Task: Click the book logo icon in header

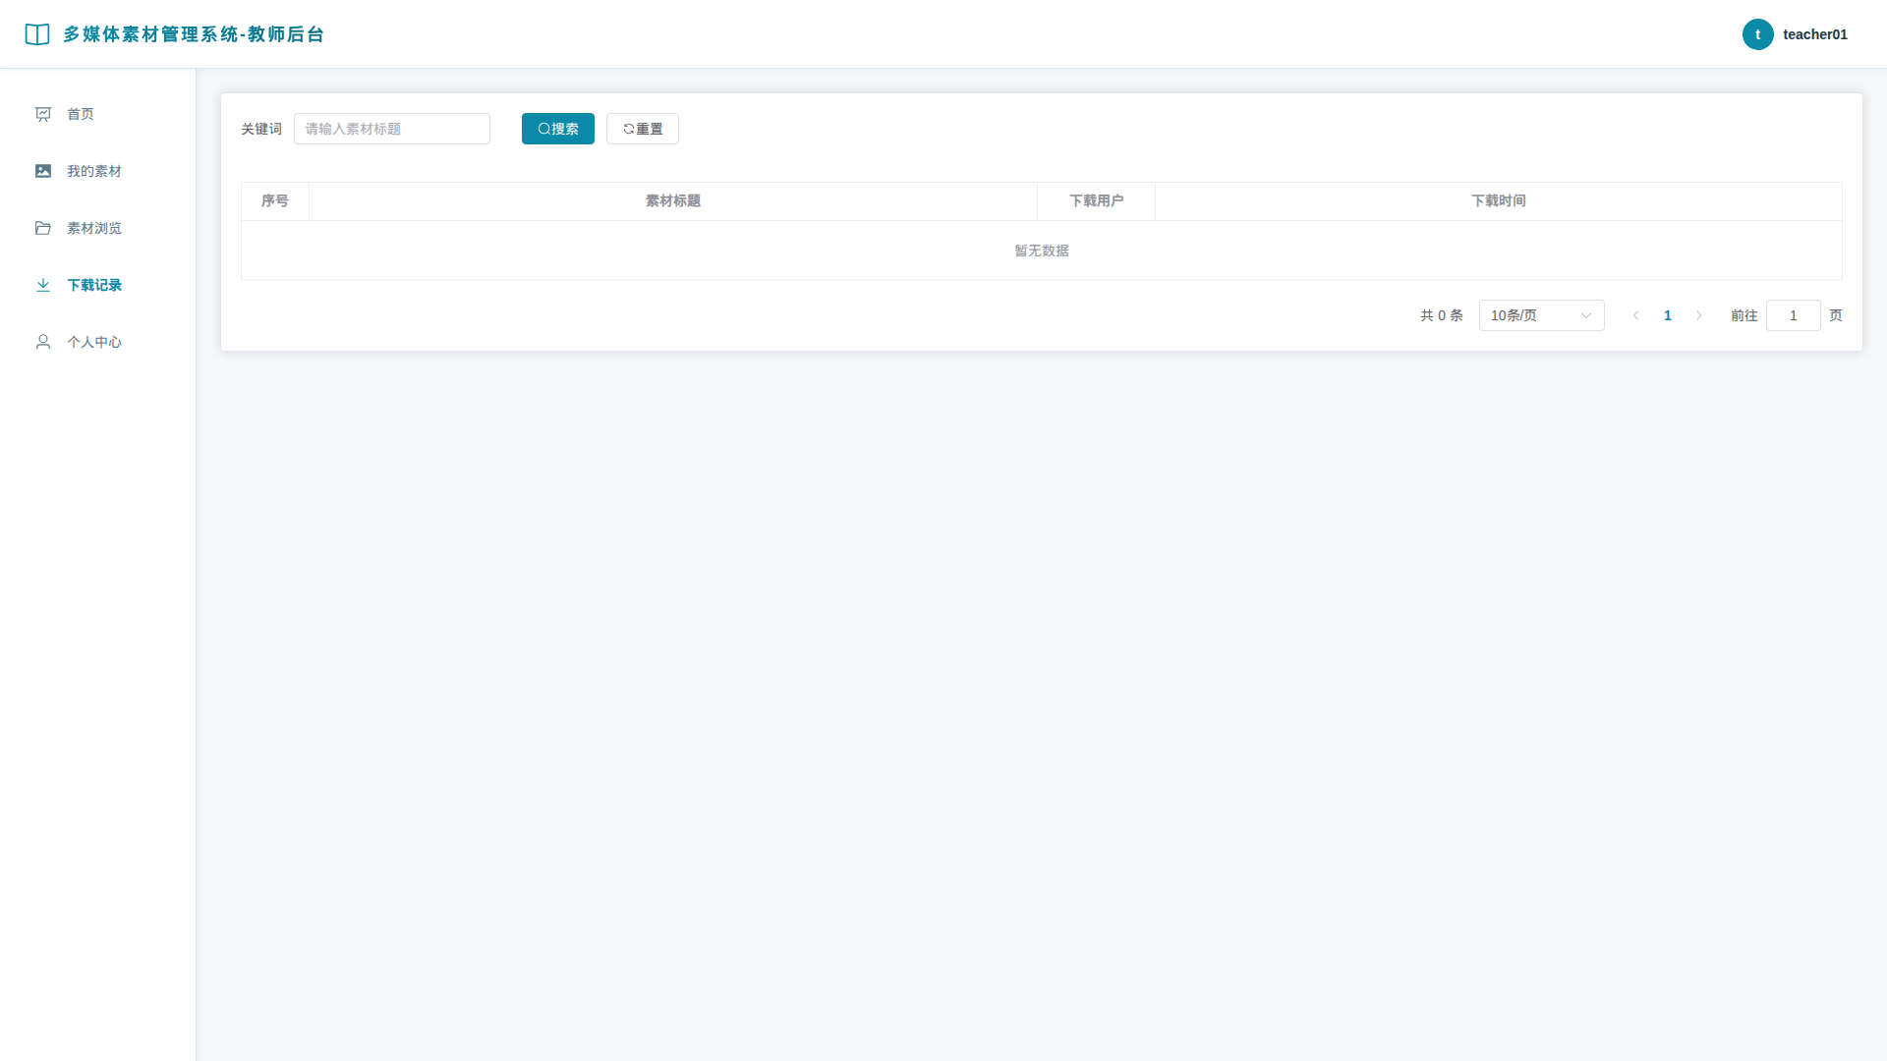Action: (x=37, y=34)
